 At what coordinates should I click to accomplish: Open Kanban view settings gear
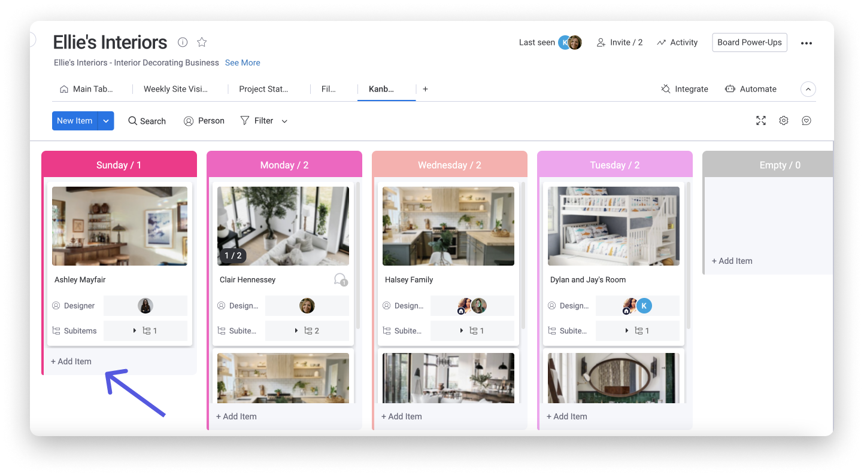tap(784, 121)
